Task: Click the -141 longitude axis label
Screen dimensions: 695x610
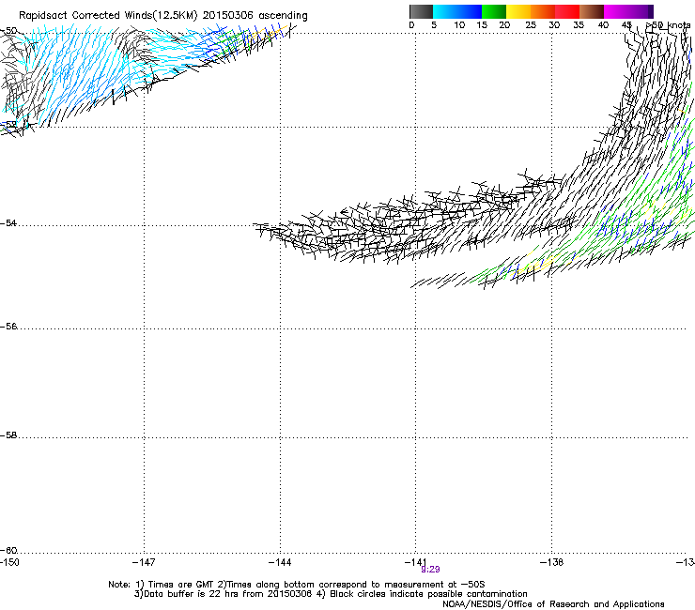Action: (416, 562)
